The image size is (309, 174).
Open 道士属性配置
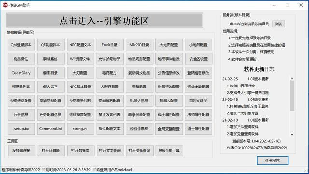tap(198, 129)
